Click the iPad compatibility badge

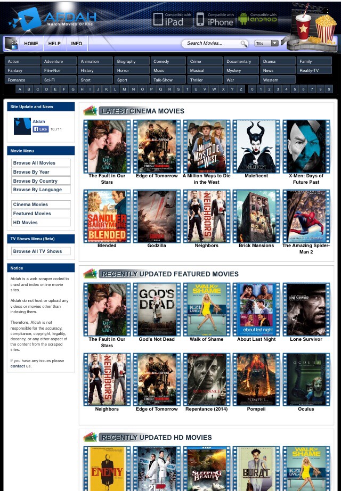coord(172,19)
